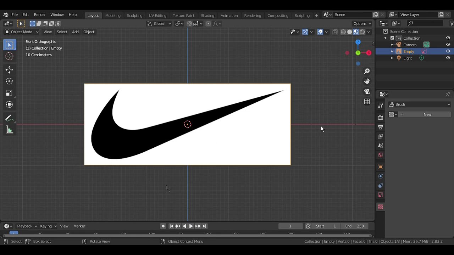The image size is (454, 255).
Task: Open the View Layer properties tab
Action: (x=381, y=136)
